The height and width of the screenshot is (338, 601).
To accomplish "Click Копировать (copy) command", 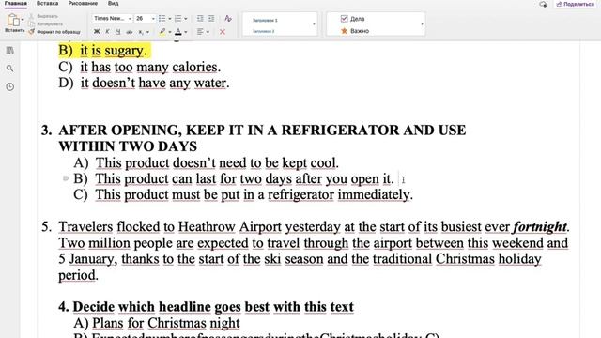I will 46,23.
